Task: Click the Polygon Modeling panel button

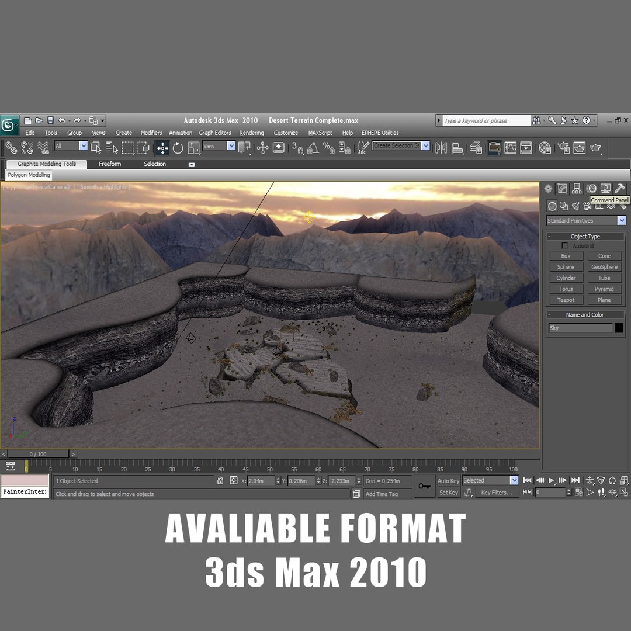Action: 29,175
